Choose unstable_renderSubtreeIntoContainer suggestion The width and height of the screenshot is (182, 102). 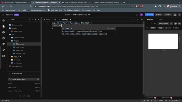88,34
